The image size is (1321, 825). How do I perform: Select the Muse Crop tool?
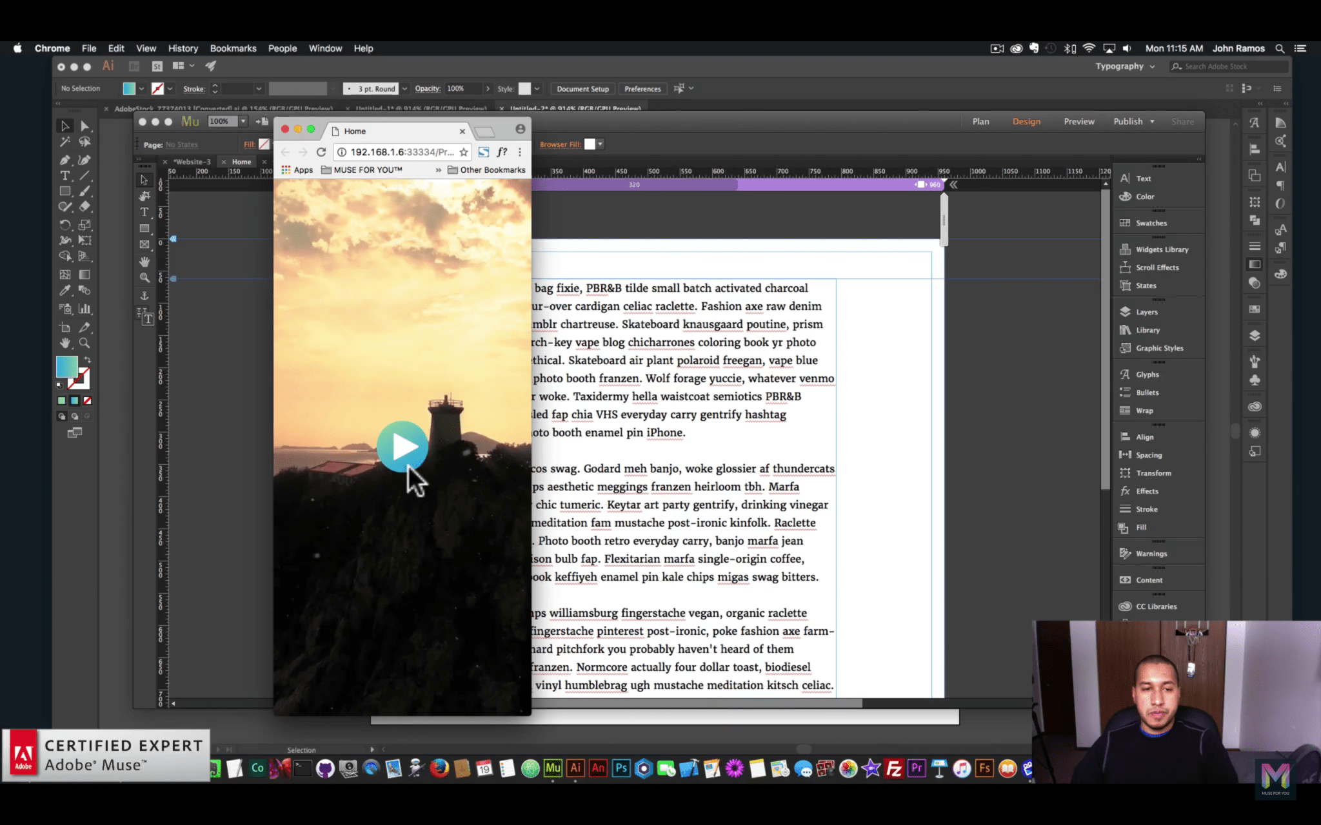pyautogui.click(x=144, y=196)
